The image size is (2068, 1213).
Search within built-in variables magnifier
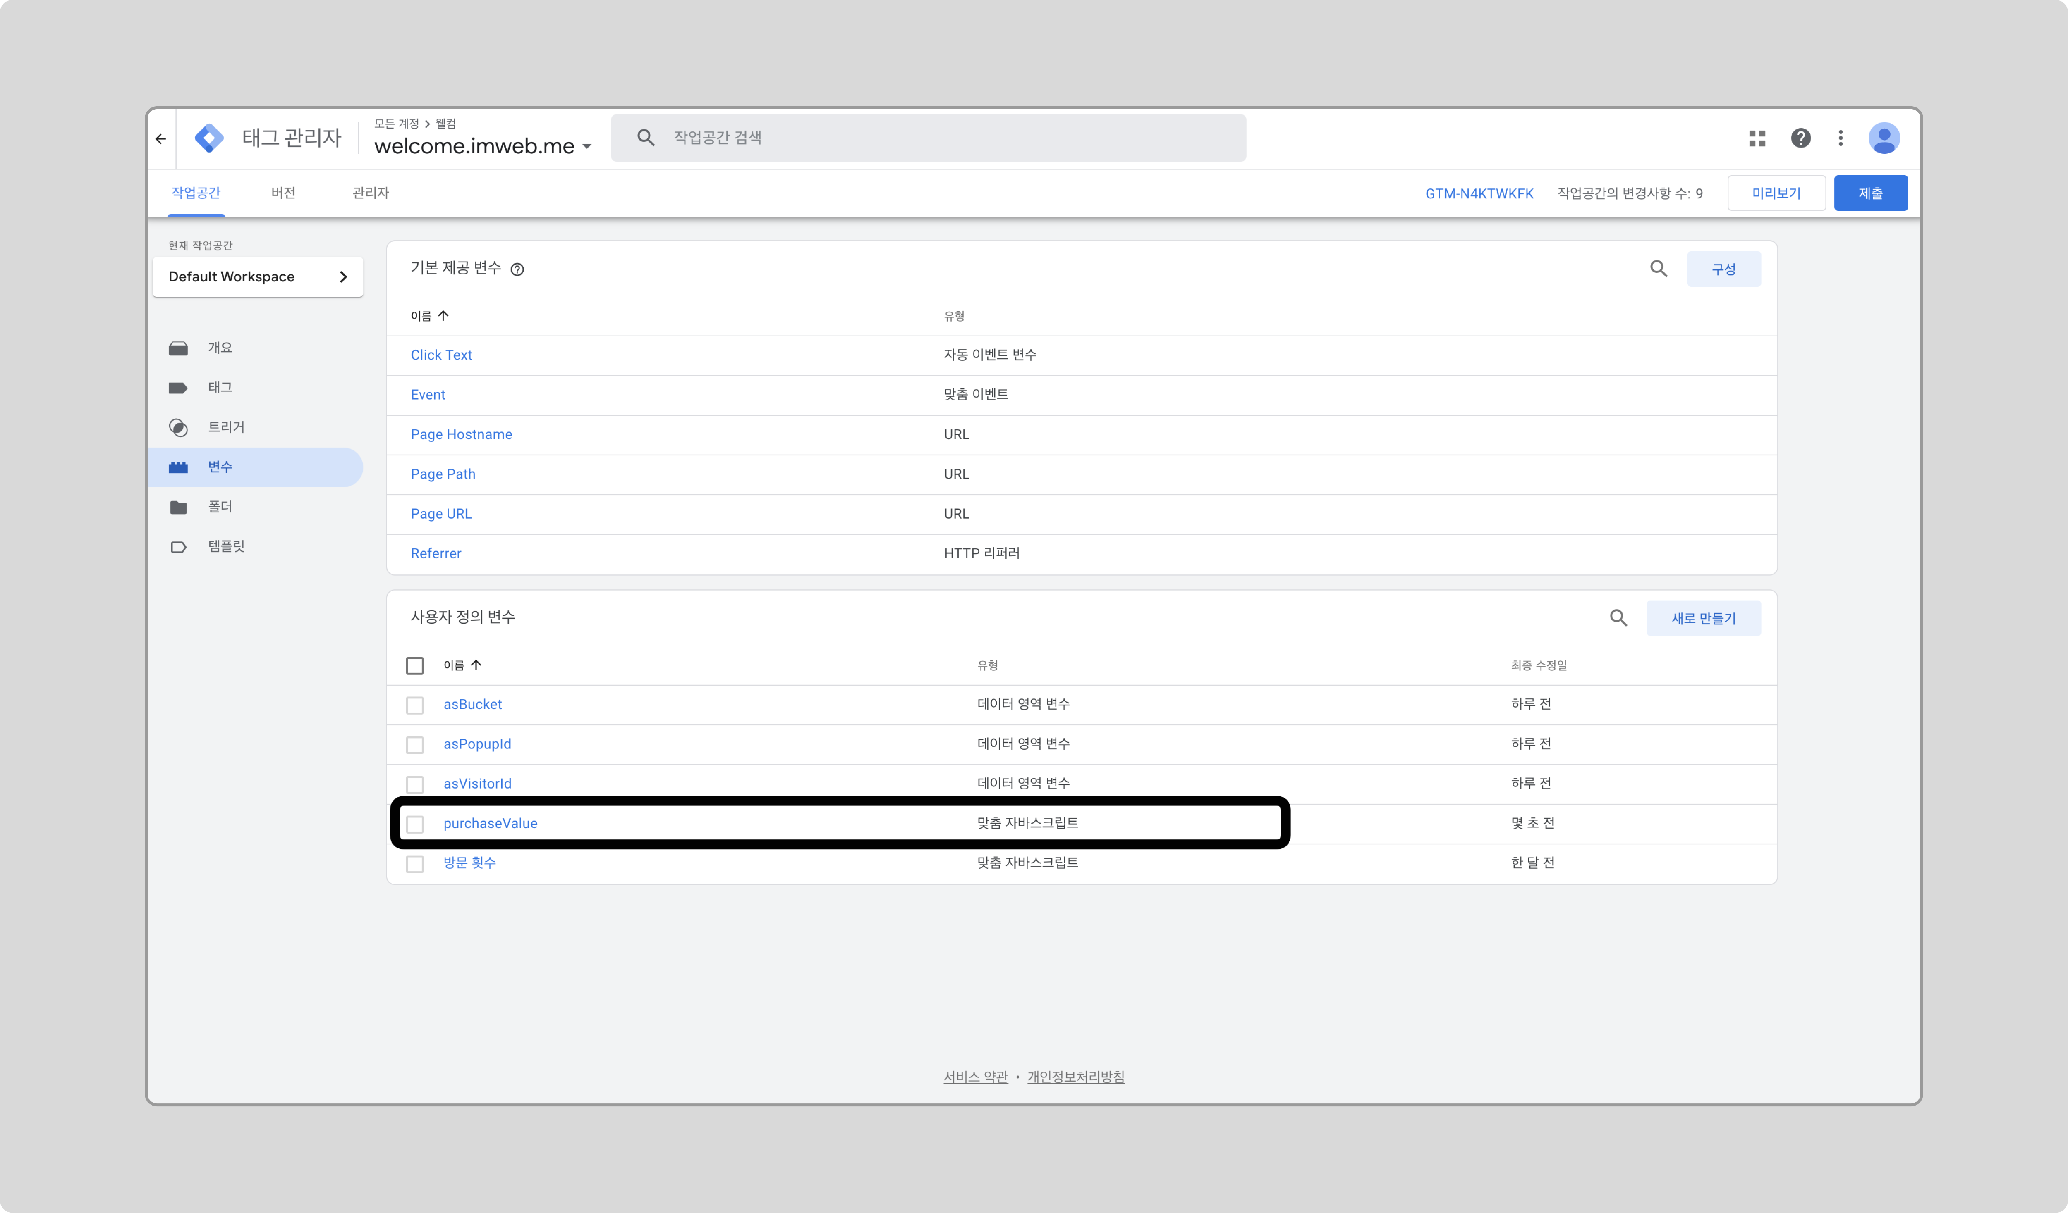point(1659,268)
